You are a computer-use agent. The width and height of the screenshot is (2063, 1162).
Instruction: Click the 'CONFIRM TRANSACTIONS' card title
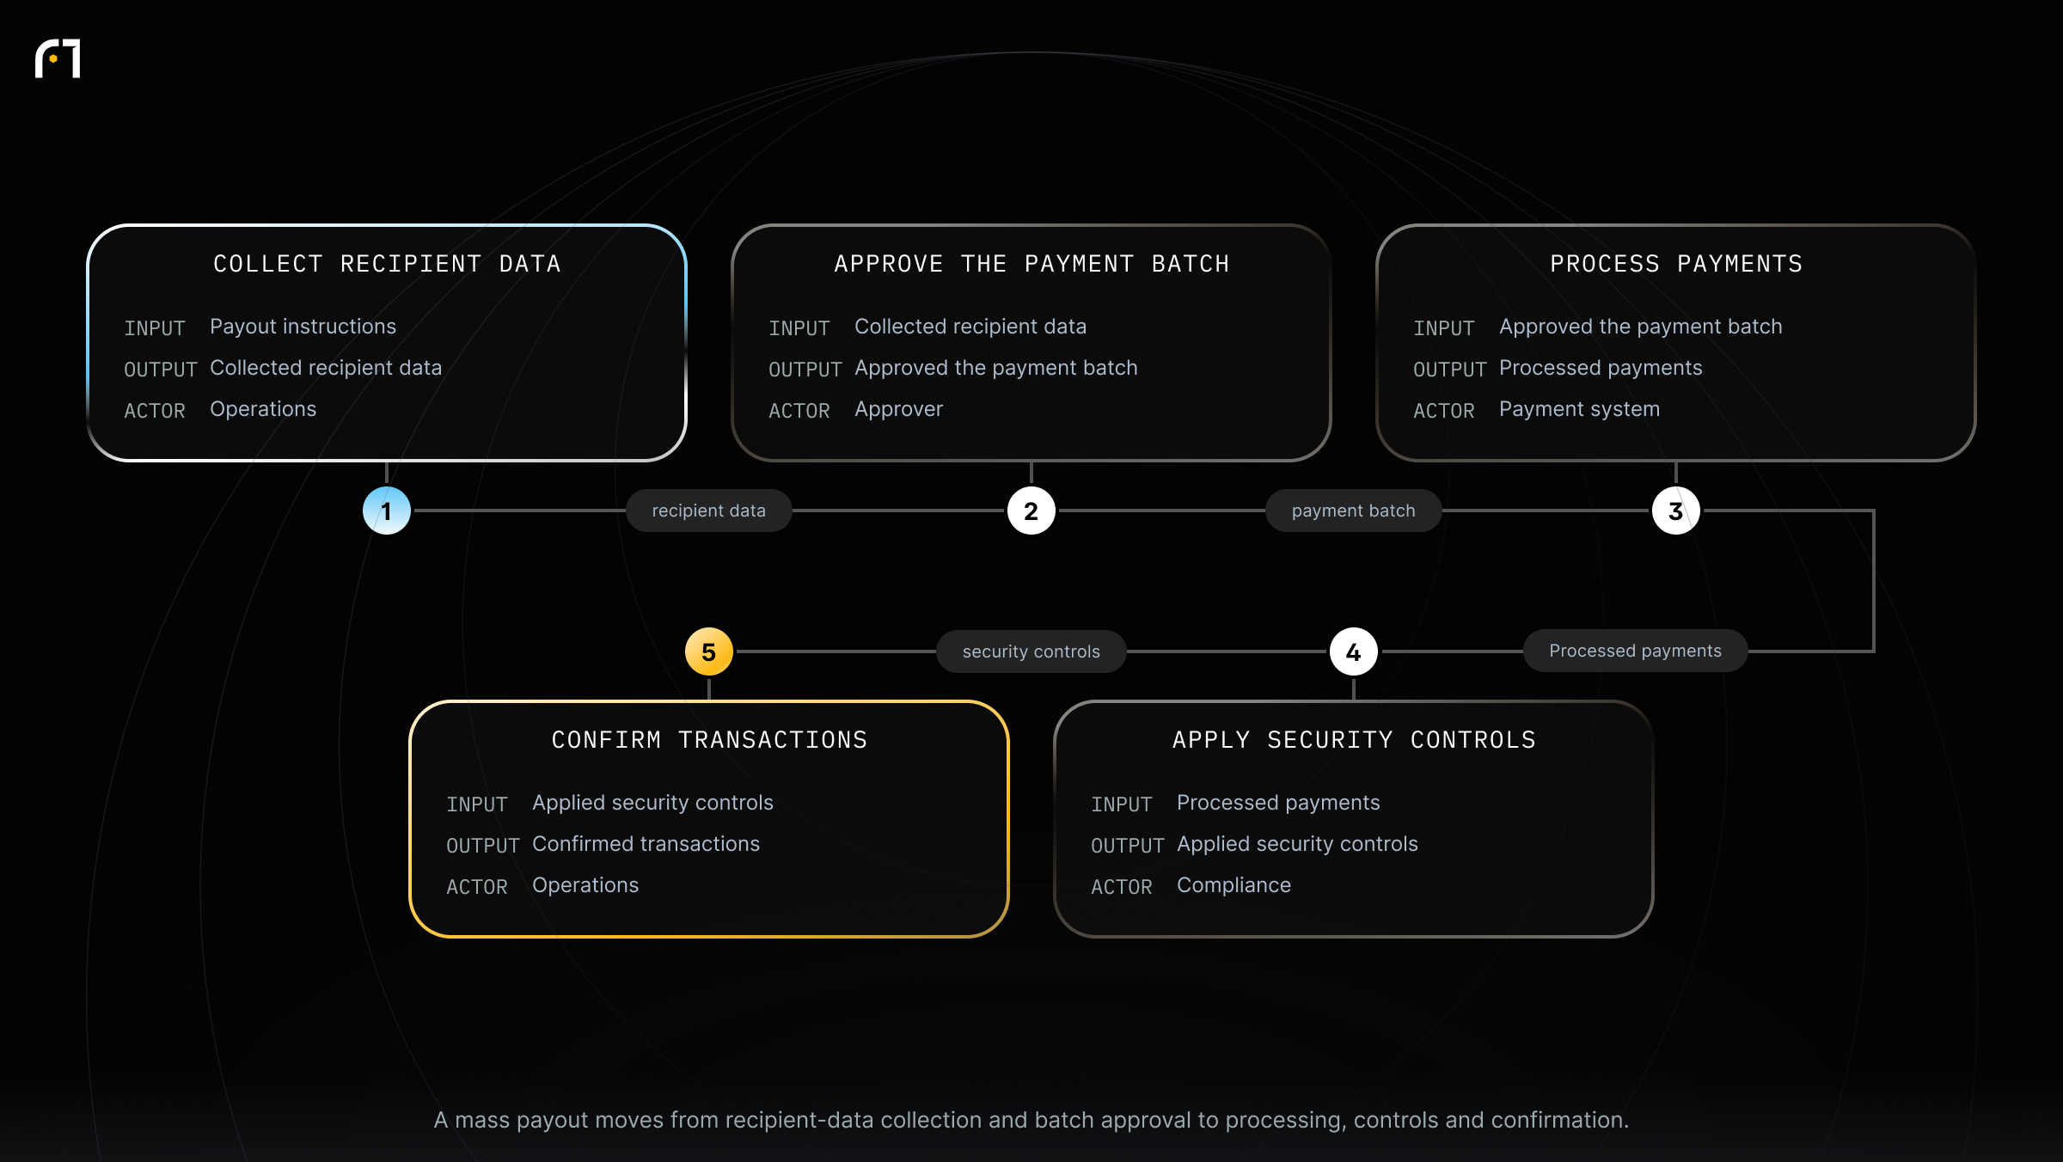click(709, 740)
